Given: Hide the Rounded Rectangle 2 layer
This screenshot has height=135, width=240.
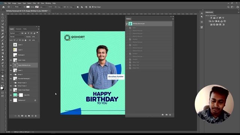Looking at the screenshot, I should [x=11, y=79].
